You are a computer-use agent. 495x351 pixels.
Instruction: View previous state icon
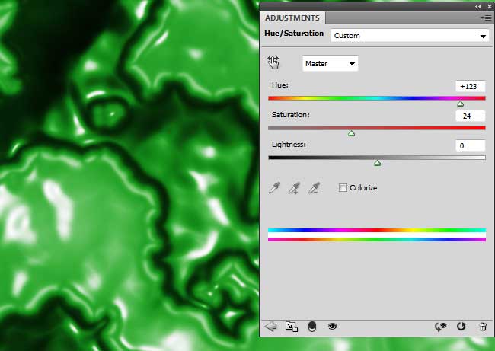440,327
